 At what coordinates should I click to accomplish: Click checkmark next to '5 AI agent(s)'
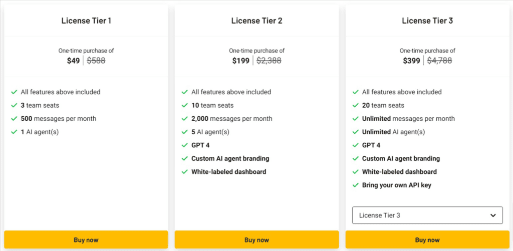pyautogui.click(x=185, y=132)
